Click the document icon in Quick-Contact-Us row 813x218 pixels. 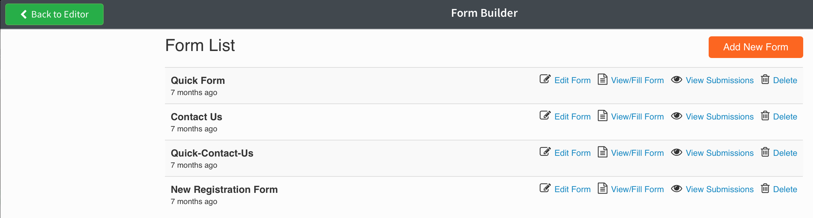602,152
